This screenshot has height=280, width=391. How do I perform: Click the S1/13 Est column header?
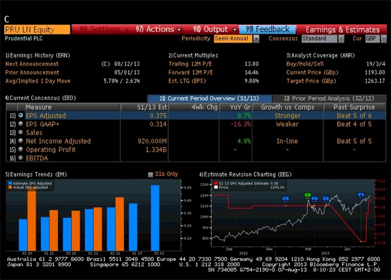[x=144, y=107]
